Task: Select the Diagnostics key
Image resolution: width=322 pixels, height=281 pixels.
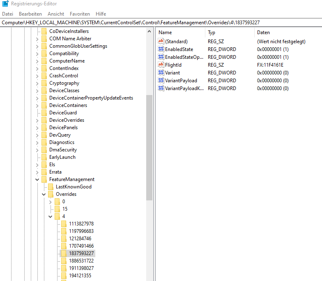Action: coord(62,142)
